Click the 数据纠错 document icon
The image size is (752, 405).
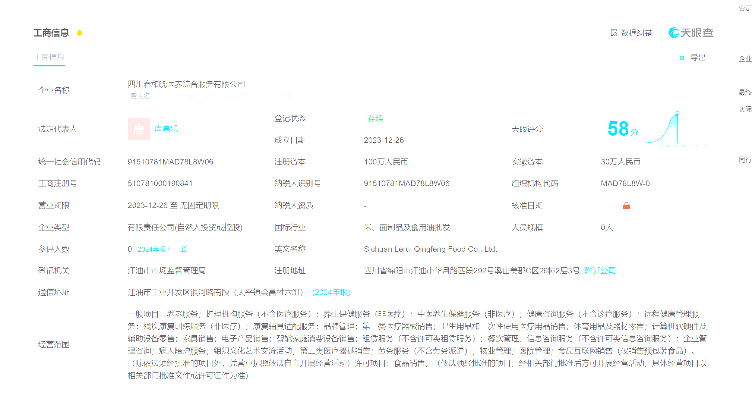coord(614,33)
